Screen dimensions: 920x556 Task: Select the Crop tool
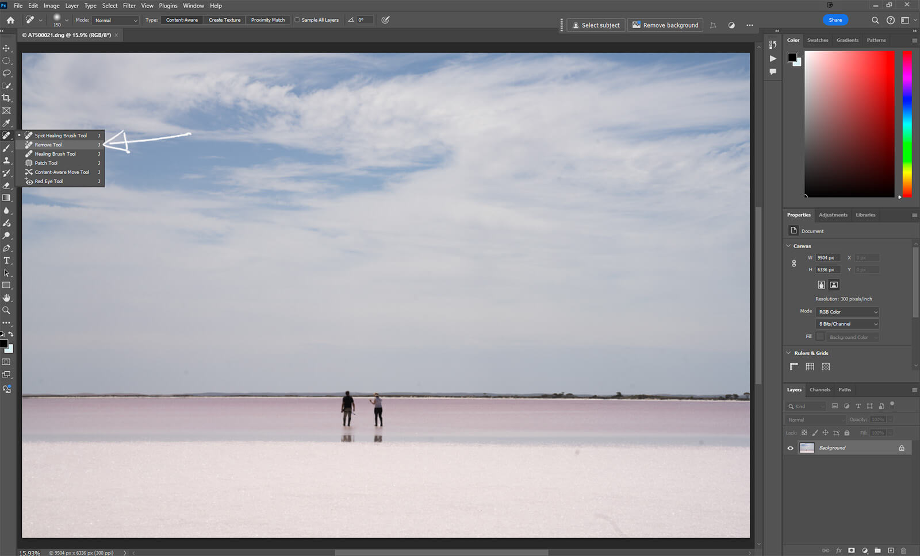[x=6, y=98]
